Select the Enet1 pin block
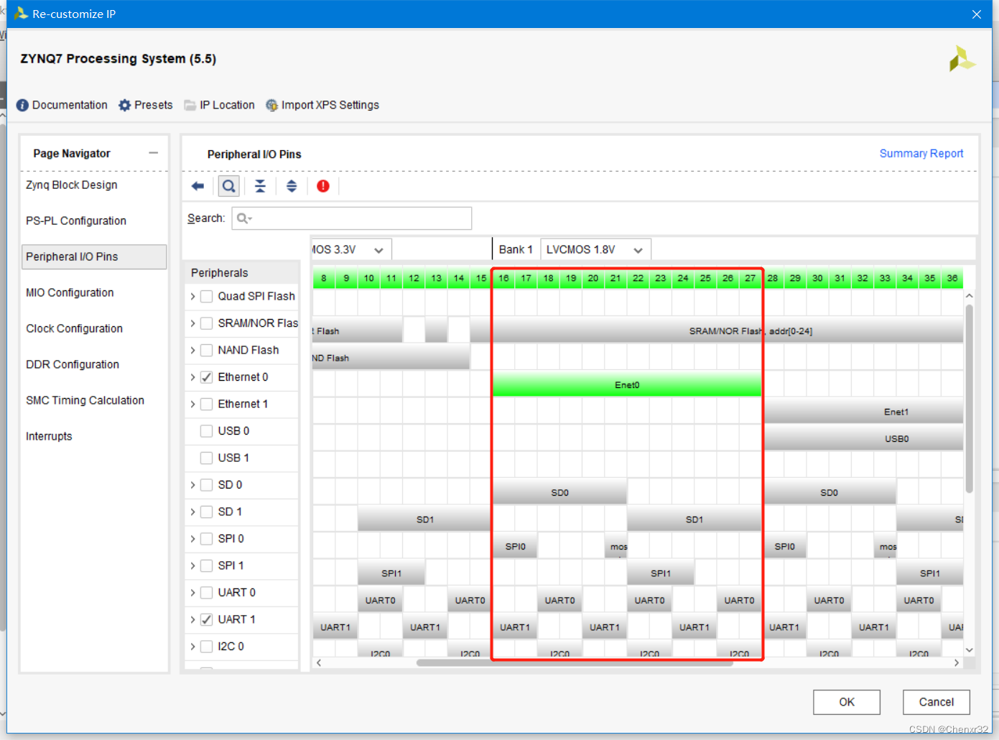The width and height of the screenshot is (999, 740). tap(863, 412)
